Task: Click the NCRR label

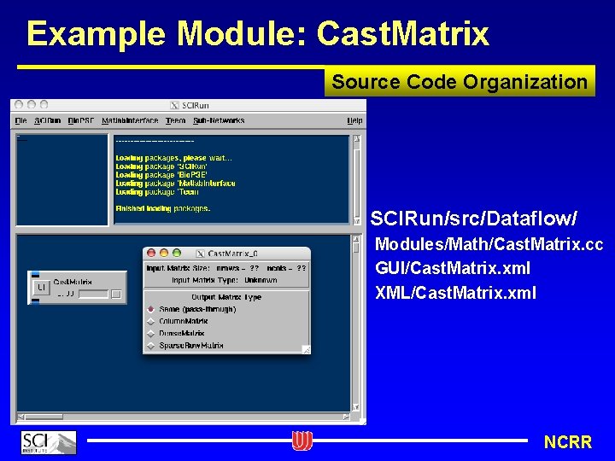Action: pyautogui.click(x=568, y=442)
